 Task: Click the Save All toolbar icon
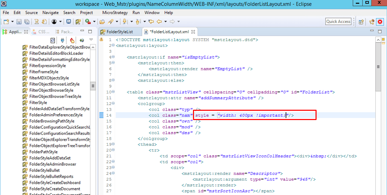(27, 22)
